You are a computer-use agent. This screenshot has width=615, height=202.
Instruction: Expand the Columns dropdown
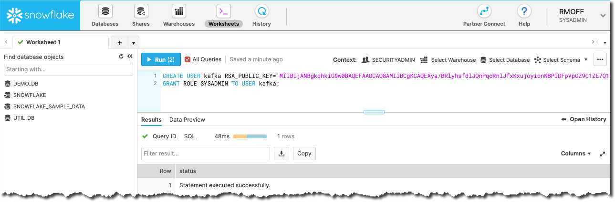click(x=576, y=154)
